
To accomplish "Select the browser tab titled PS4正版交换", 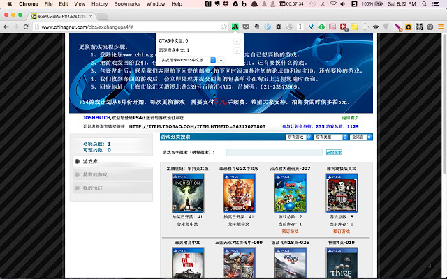I will coord(61,16).
